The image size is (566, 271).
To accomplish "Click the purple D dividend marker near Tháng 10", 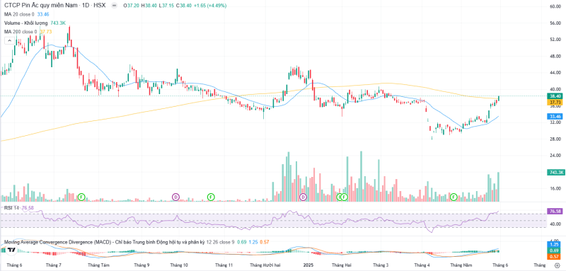I will [175, 197].
